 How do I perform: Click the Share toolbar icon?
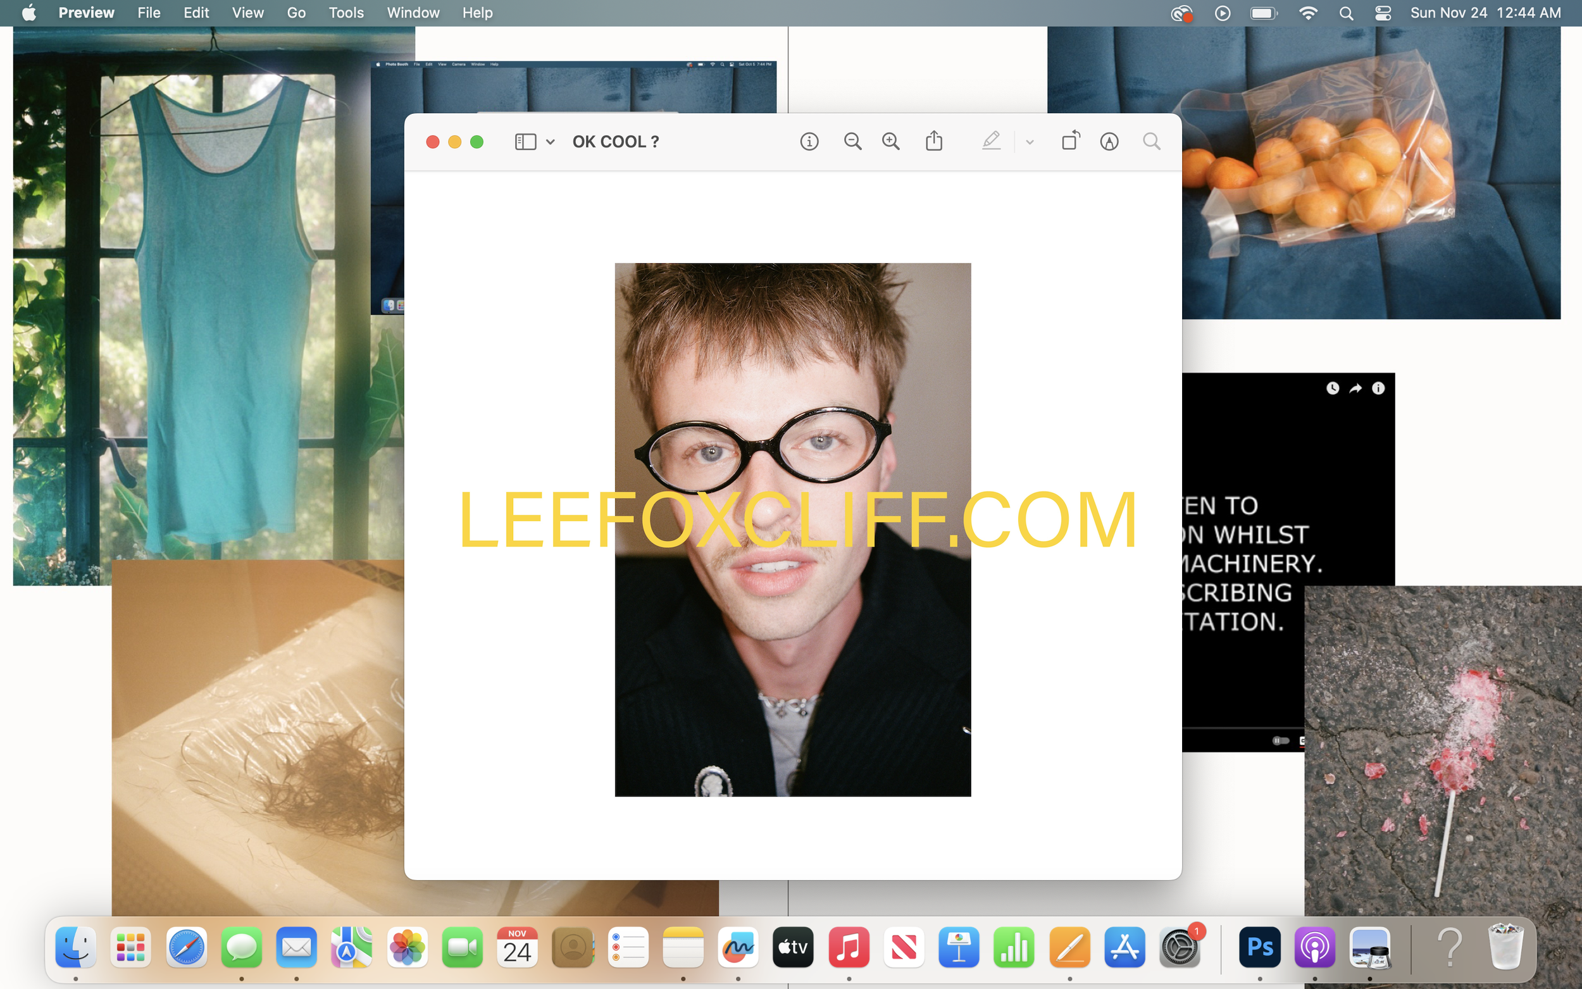pyautogui.click(x=934, y=141)
